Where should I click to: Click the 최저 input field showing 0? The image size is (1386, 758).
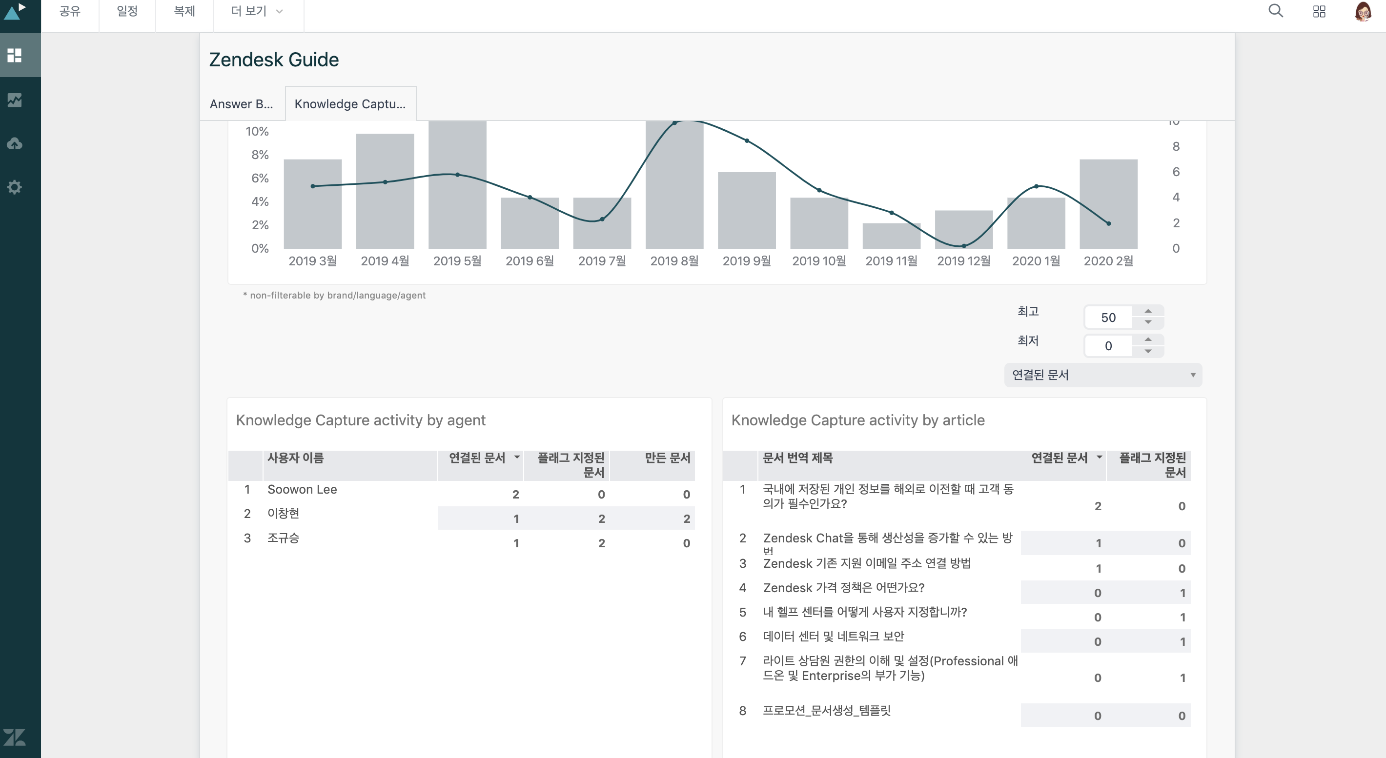[1108, 346]
